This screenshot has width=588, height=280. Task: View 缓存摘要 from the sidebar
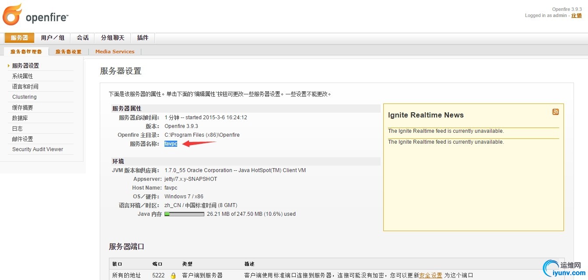click(x=22, y=107)
